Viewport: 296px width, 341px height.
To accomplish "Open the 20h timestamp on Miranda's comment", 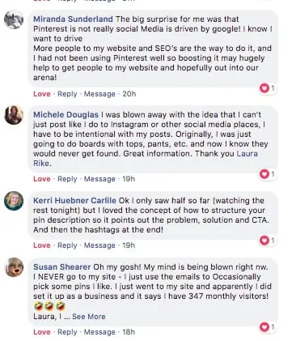I will coord(129,94).
